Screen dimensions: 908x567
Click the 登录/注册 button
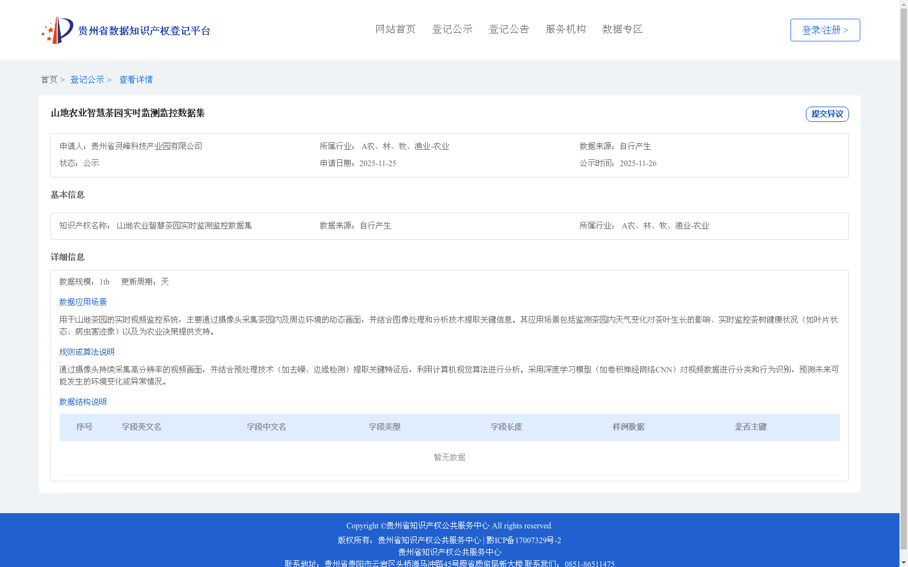825,30
